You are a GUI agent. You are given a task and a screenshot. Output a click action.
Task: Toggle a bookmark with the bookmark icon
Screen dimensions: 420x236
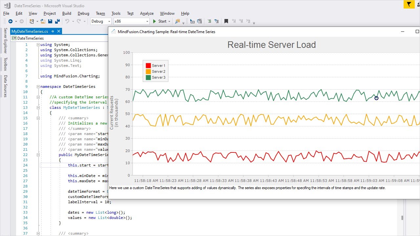point(226,21)
